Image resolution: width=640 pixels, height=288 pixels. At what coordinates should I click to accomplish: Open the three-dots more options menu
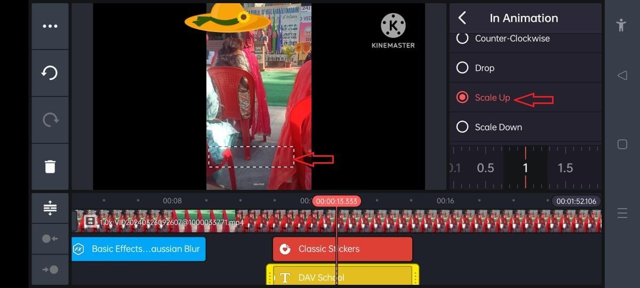point(50,26)
